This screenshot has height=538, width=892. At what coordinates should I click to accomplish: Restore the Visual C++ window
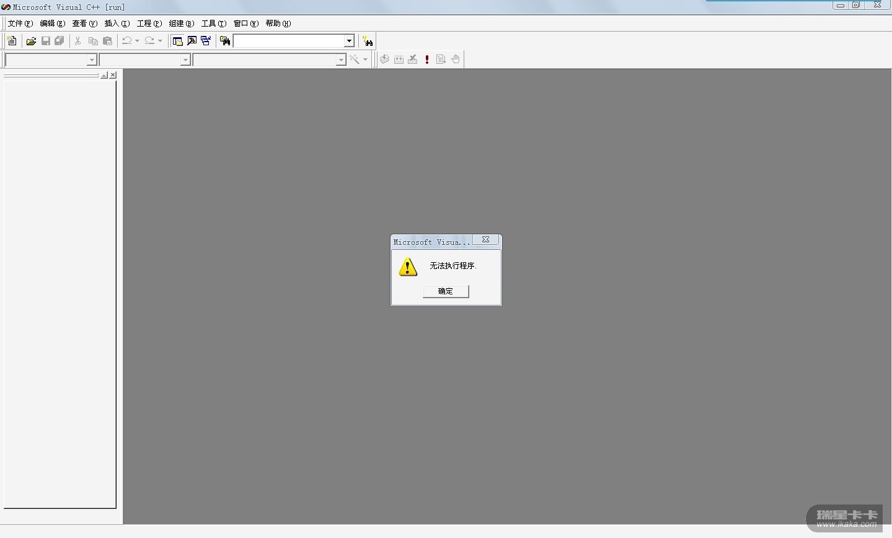(856, 5)
